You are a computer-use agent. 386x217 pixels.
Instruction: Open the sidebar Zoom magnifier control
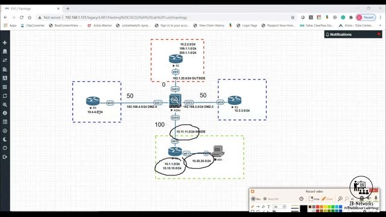pyautogui.click(x=5, y=104)
